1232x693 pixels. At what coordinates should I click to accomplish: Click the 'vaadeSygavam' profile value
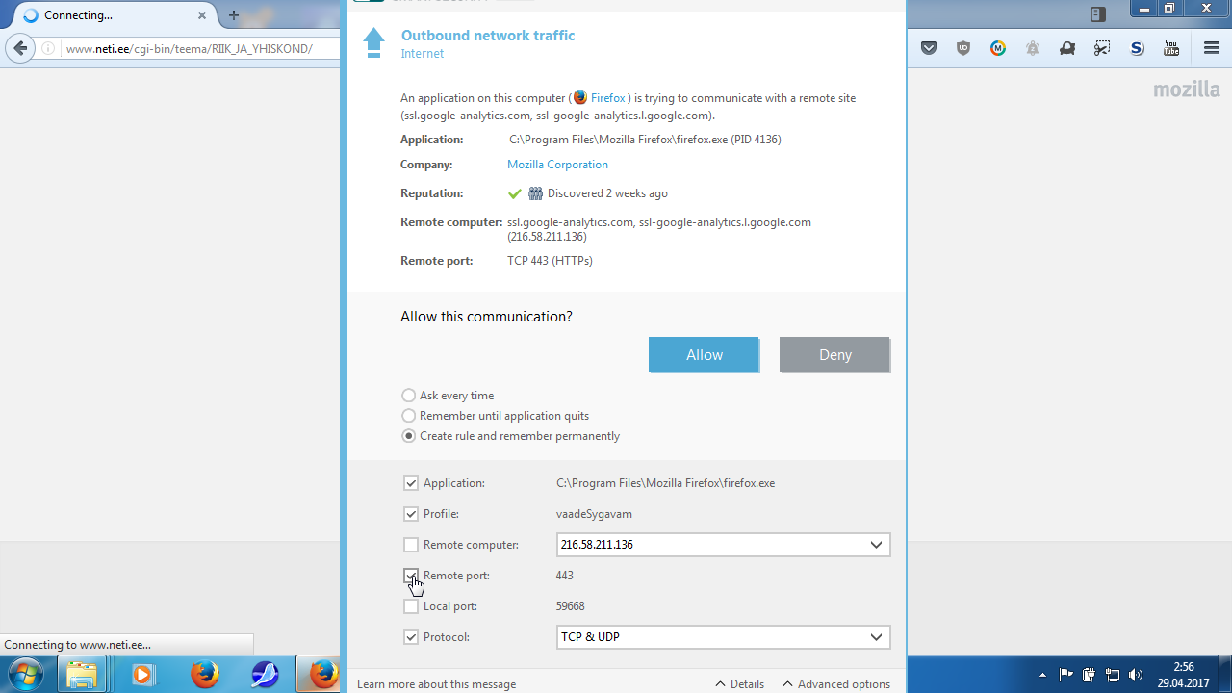pos(594,514)
